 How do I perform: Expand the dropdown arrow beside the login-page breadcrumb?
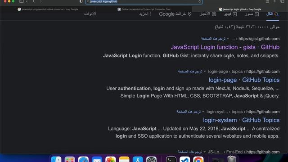205,72
